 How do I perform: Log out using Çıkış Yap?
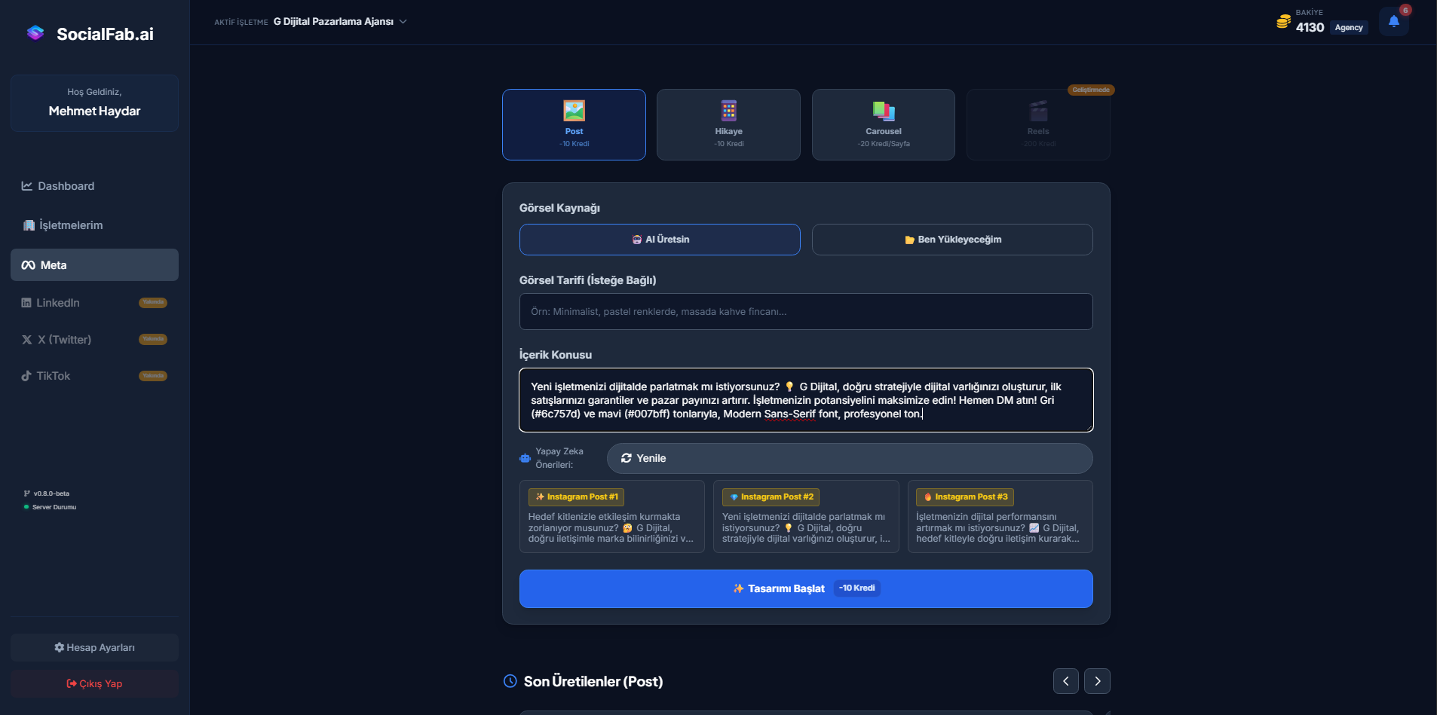tap(94, 684)
